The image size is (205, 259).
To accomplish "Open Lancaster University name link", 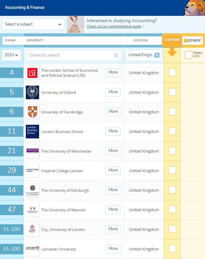I will click(59, 249).
